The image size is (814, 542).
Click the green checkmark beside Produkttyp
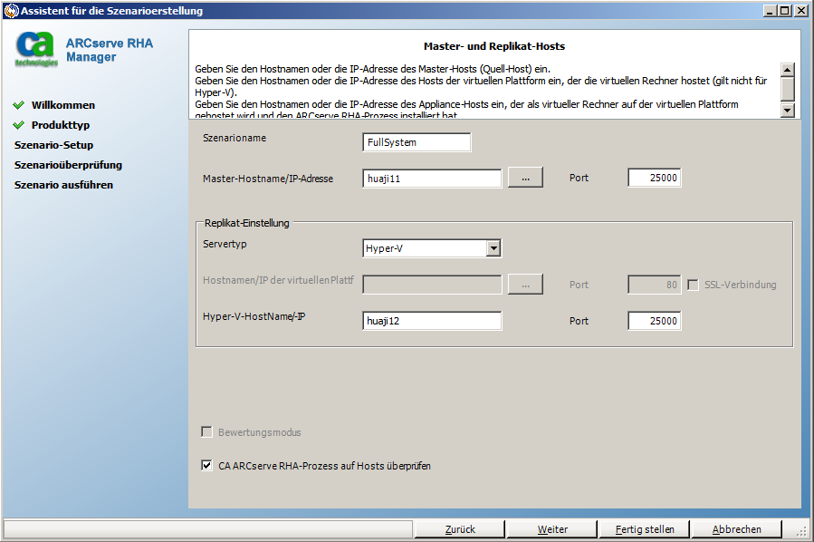19,126
